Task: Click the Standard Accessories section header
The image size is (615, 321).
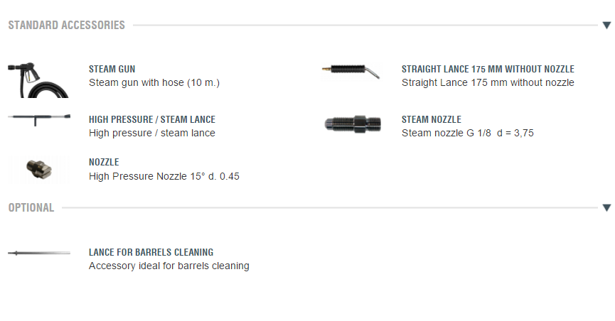Action: (x=67, y=26)
